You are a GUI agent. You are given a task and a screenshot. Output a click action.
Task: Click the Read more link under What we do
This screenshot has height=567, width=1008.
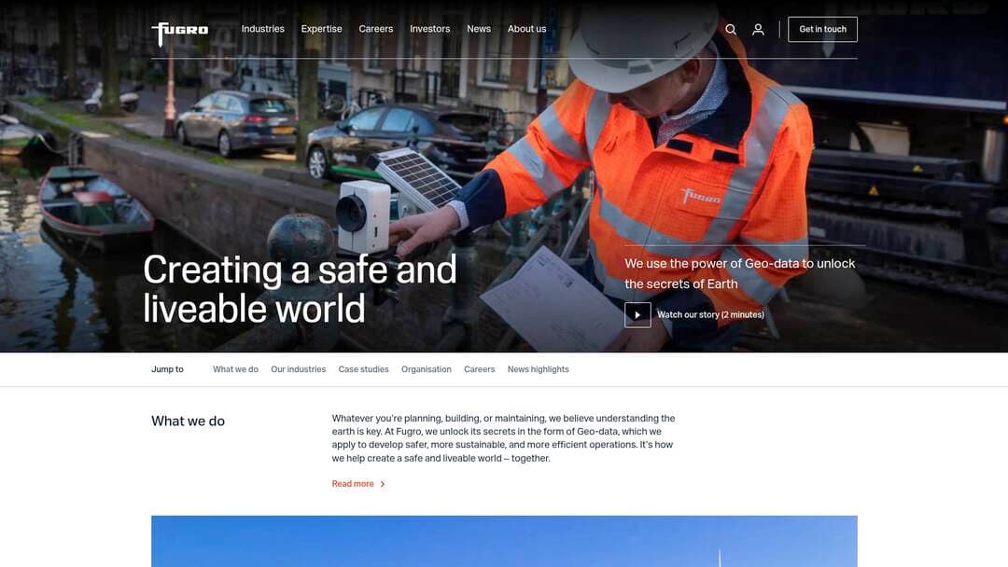(x=352, y=483)
